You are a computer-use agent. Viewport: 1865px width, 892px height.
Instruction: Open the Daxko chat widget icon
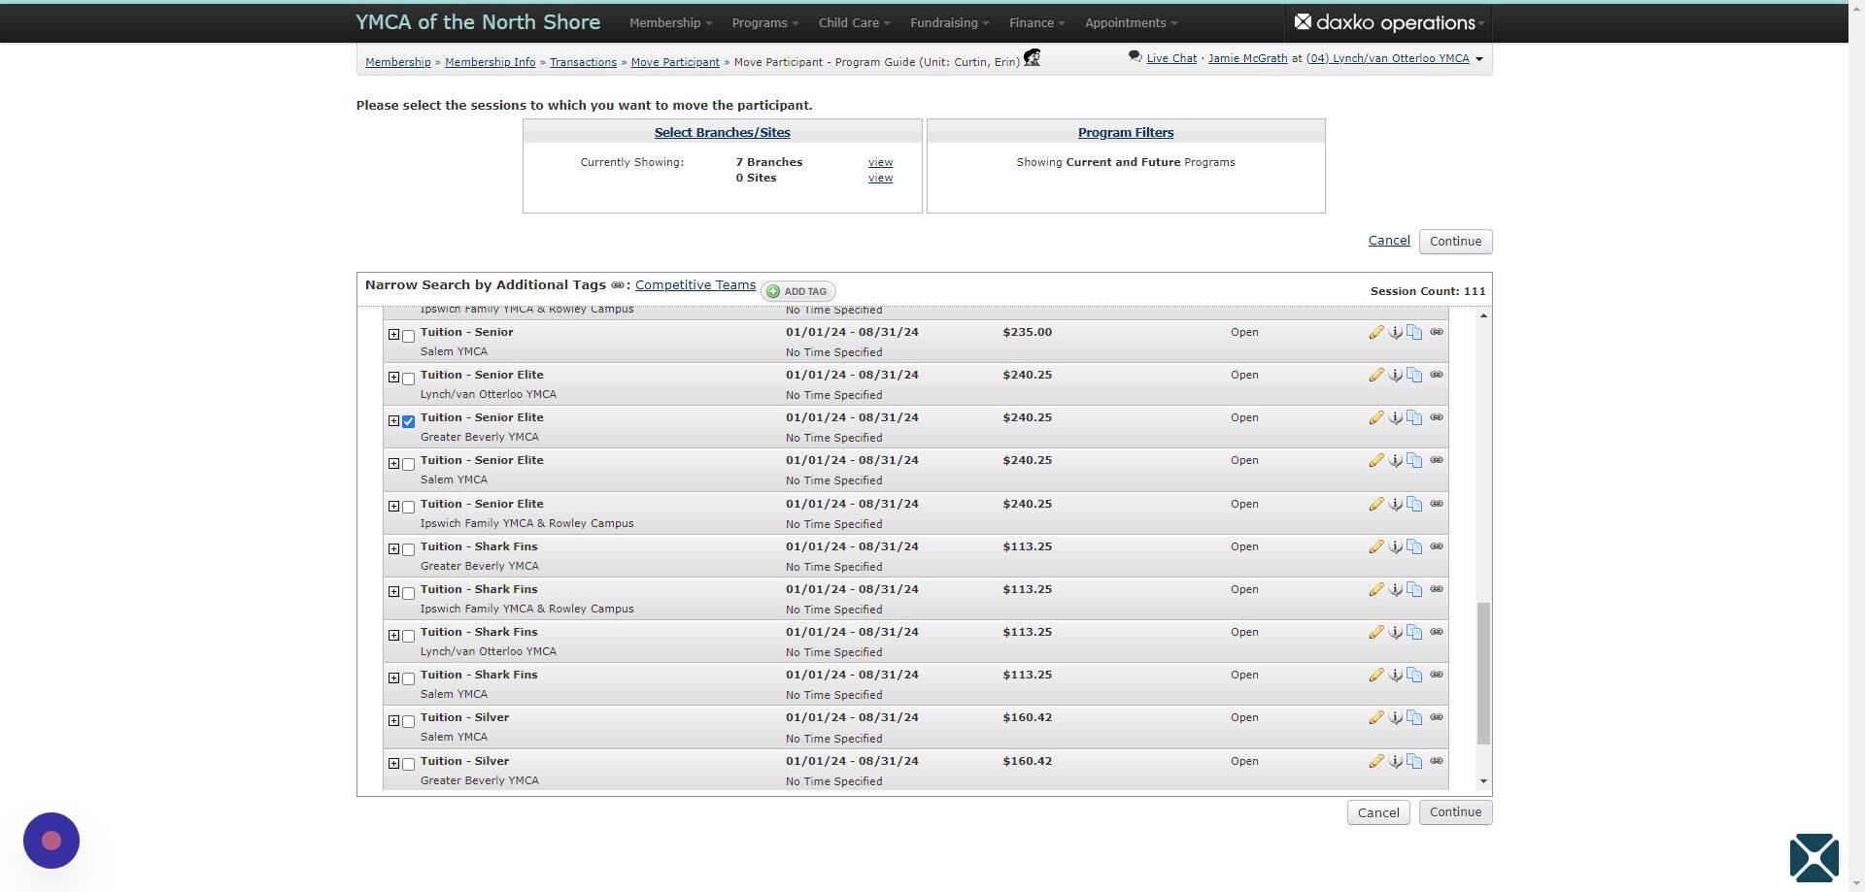[1814, 858]
